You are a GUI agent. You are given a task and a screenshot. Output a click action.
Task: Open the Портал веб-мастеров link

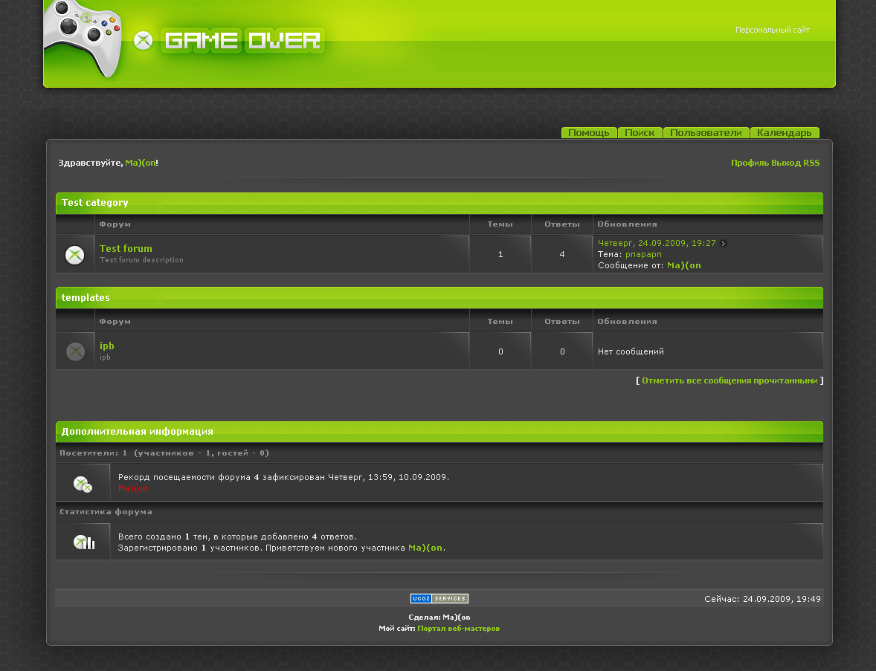click(x=459, y=629)
